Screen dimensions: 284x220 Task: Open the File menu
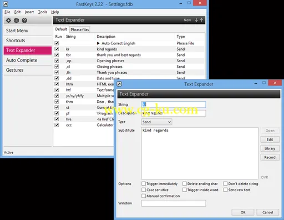coord(7,12)
